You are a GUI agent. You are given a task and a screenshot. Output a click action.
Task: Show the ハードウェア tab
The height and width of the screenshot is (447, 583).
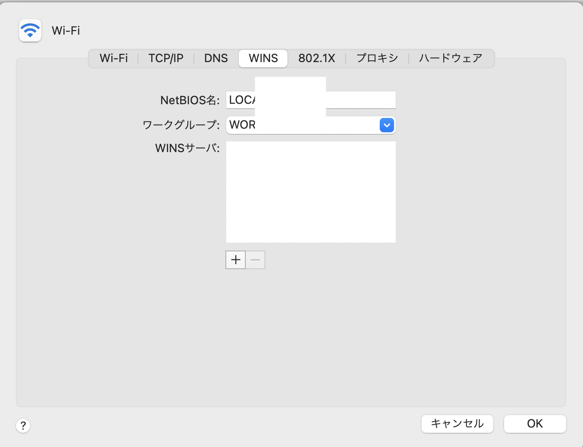coord(451,58)
